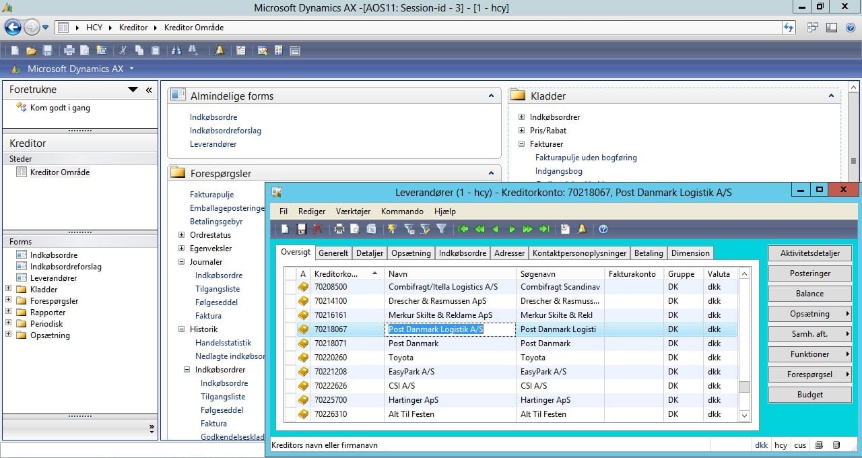Image resolution: width=862 pixels, height=458 pixels.
Task: Go to the first record with green arrow
Action: 463,229
